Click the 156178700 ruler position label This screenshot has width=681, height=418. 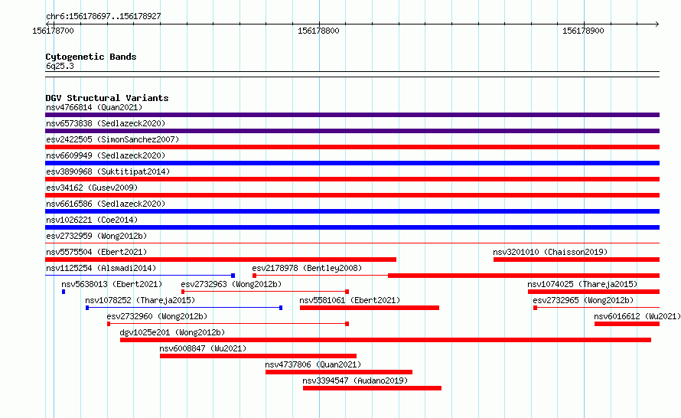click(53, 31)
